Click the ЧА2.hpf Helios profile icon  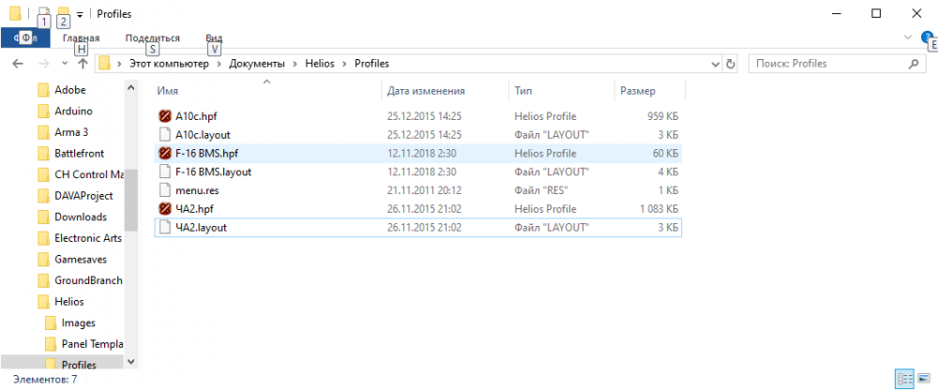coord(165,209)
